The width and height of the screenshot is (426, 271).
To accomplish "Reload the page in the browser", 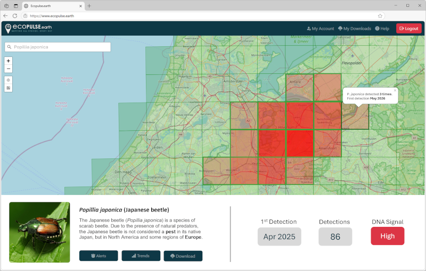I will coord(14,16).
